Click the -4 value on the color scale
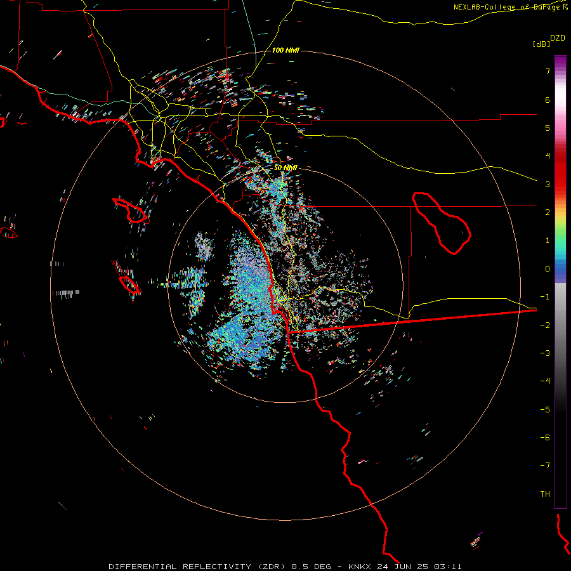571x571 pixels. 545,381
